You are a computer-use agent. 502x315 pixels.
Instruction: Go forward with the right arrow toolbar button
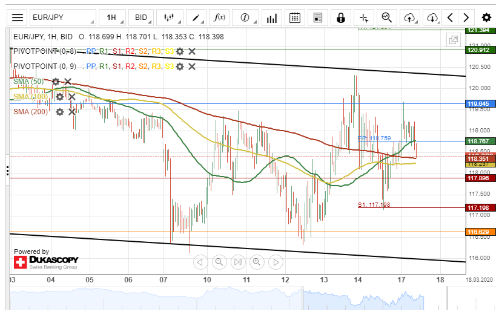click(466, 18)
